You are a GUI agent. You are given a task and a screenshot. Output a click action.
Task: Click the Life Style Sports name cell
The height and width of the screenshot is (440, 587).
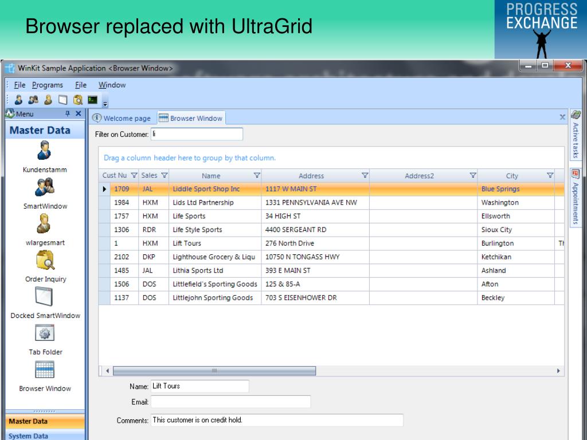214,230
